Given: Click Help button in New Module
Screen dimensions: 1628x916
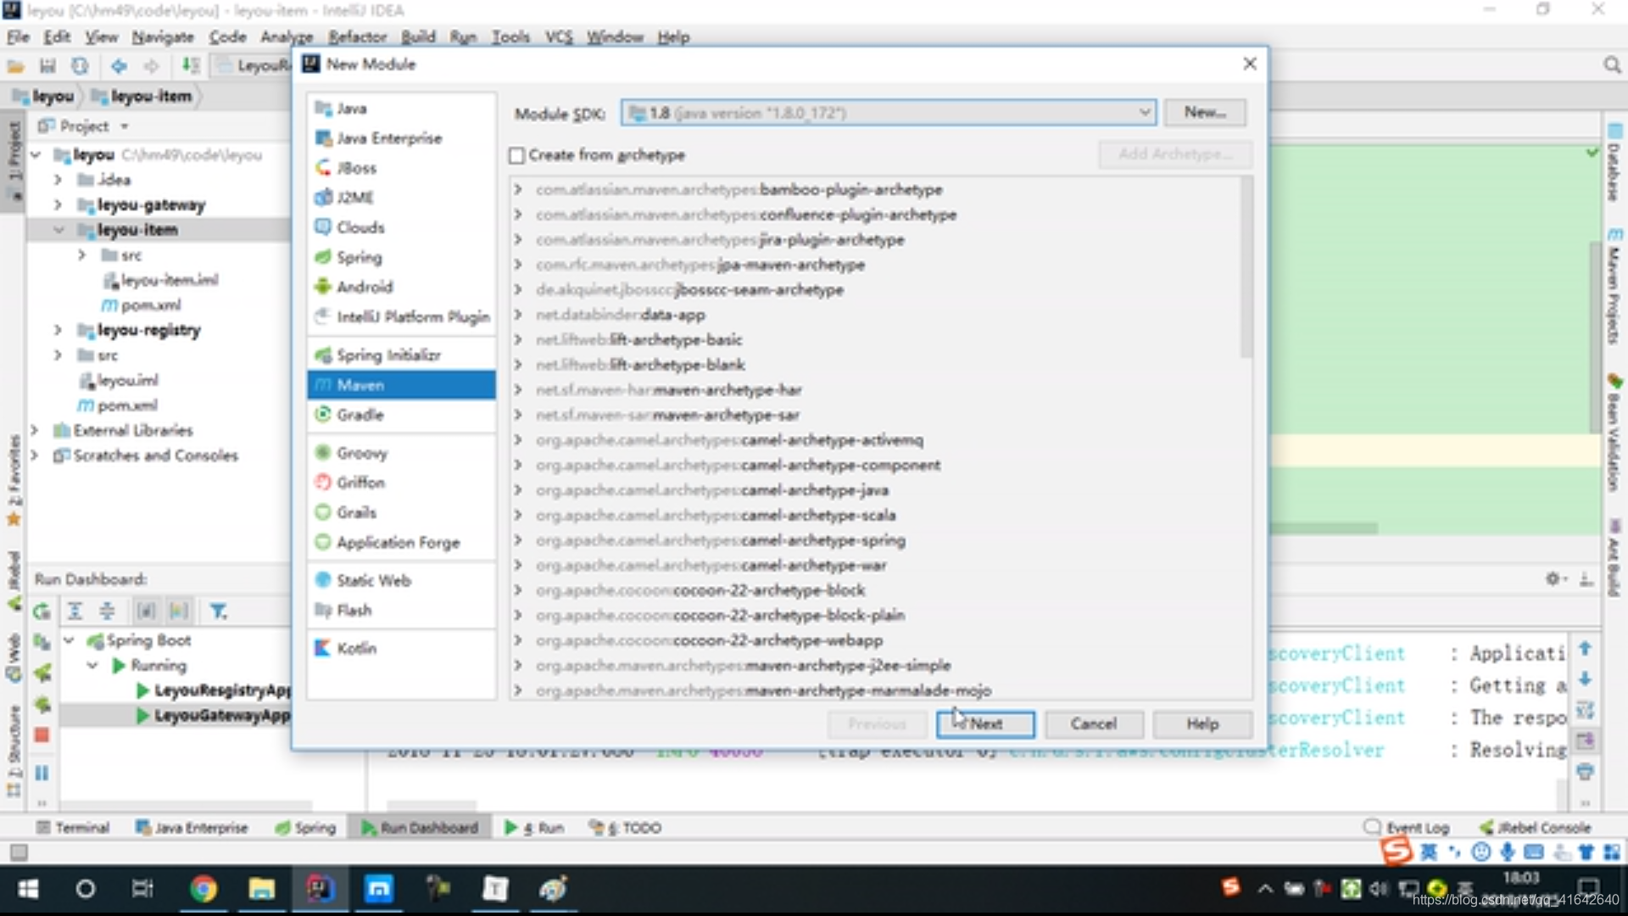Looking at the screenshot, I should click(1202, 724).
